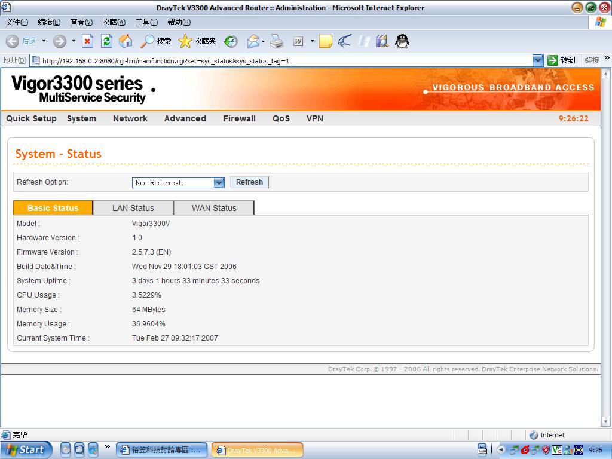612x459 pixels.
Task: Click the CPU usage value 3.5229%
Action: pos(147,295)
